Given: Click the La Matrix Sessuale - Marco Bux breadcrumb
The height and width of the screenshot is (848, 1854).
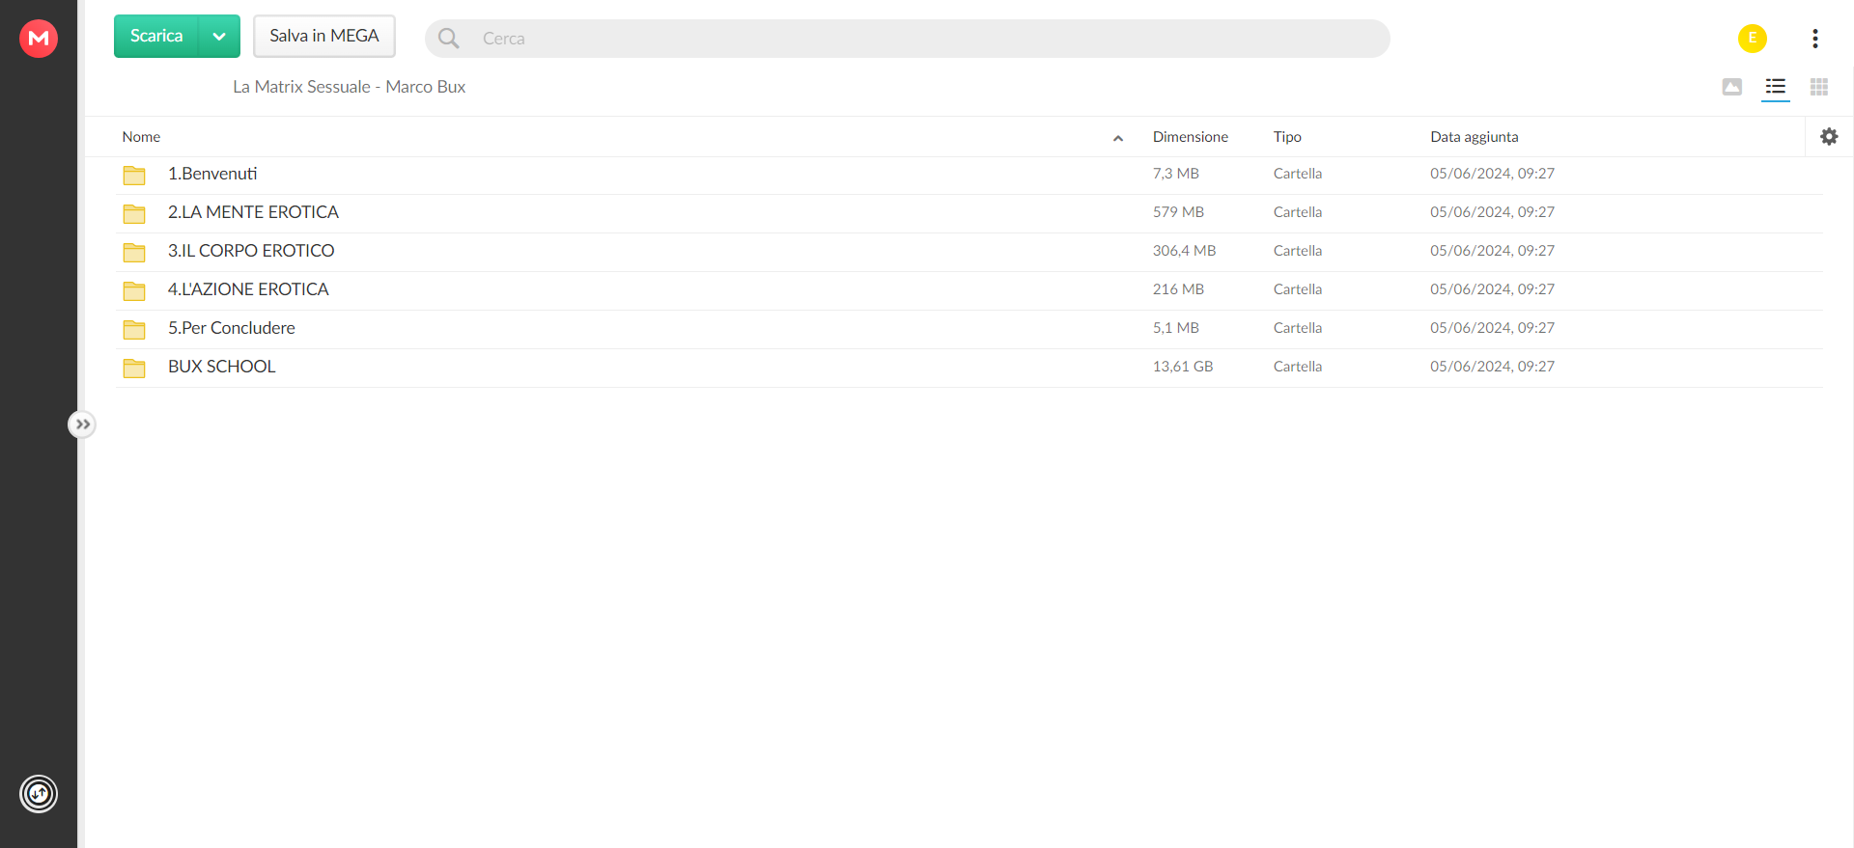Looking at the screenshot, I should click(x=350, y=87).
